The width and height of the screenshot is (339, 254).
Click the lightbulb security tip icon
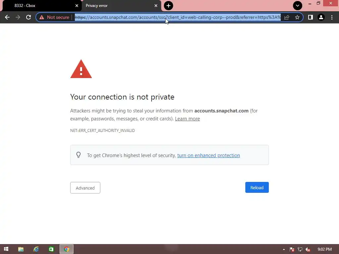(78, 155)
